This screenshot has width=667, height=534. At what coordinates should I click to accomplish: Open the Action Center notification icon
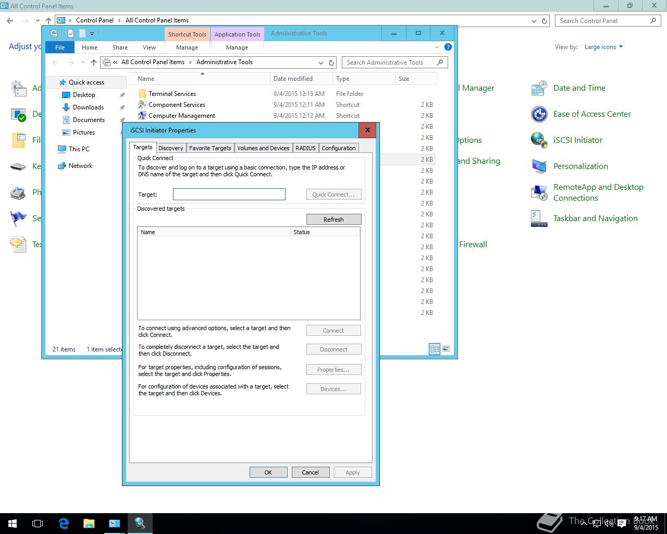621,524
